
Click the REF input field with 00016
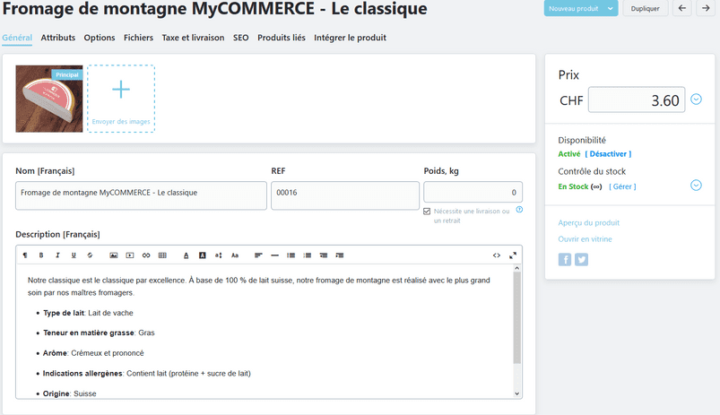345,195
